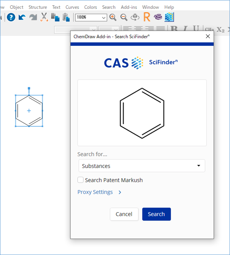Click the CAS SciFinder logo
230x255 pixels.
141,63
